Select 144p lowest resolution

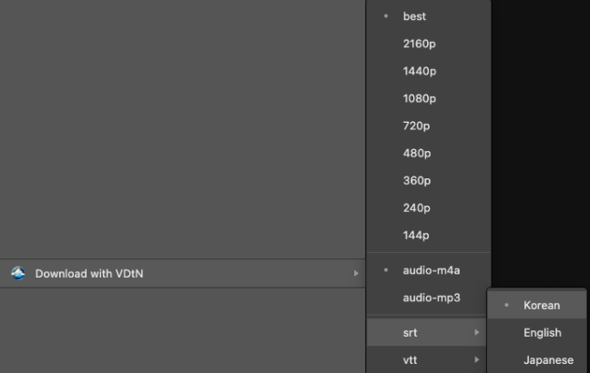point(416,235)
